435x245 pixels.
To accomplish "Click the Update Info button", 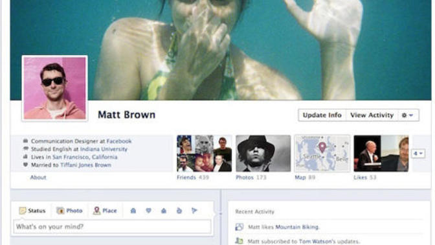I will click(x=322, y=115).
